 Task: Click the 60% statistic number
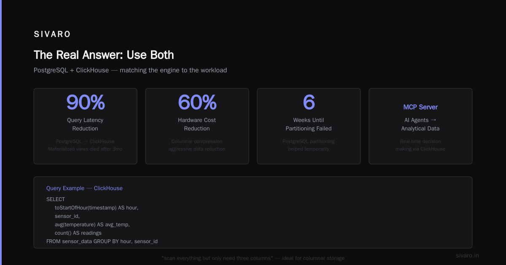tap(197, 102)
